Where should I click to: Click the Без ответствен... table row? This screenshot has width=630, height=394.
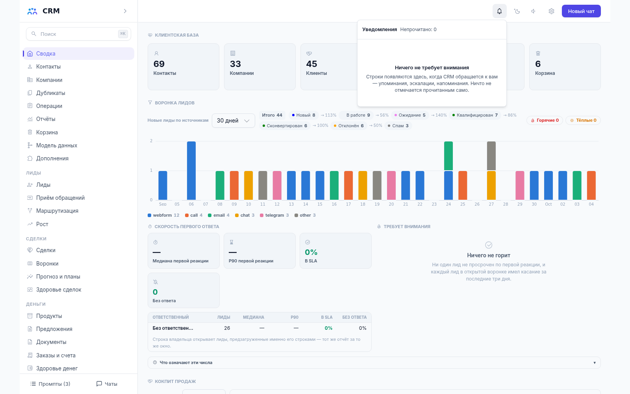(x=259, y=328)
